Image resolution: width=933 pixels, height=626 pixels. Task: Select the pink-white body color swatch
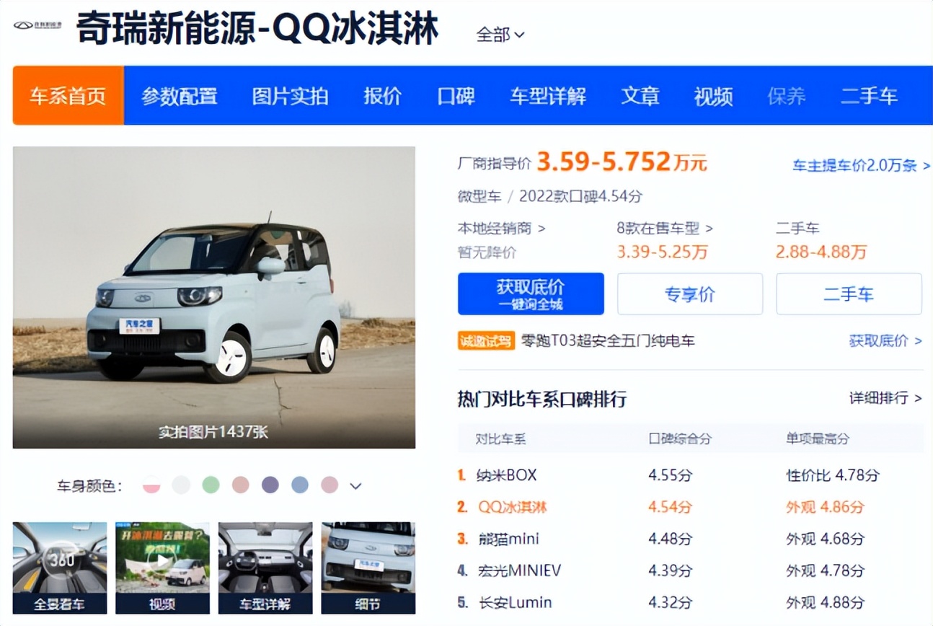click(151, 485)
